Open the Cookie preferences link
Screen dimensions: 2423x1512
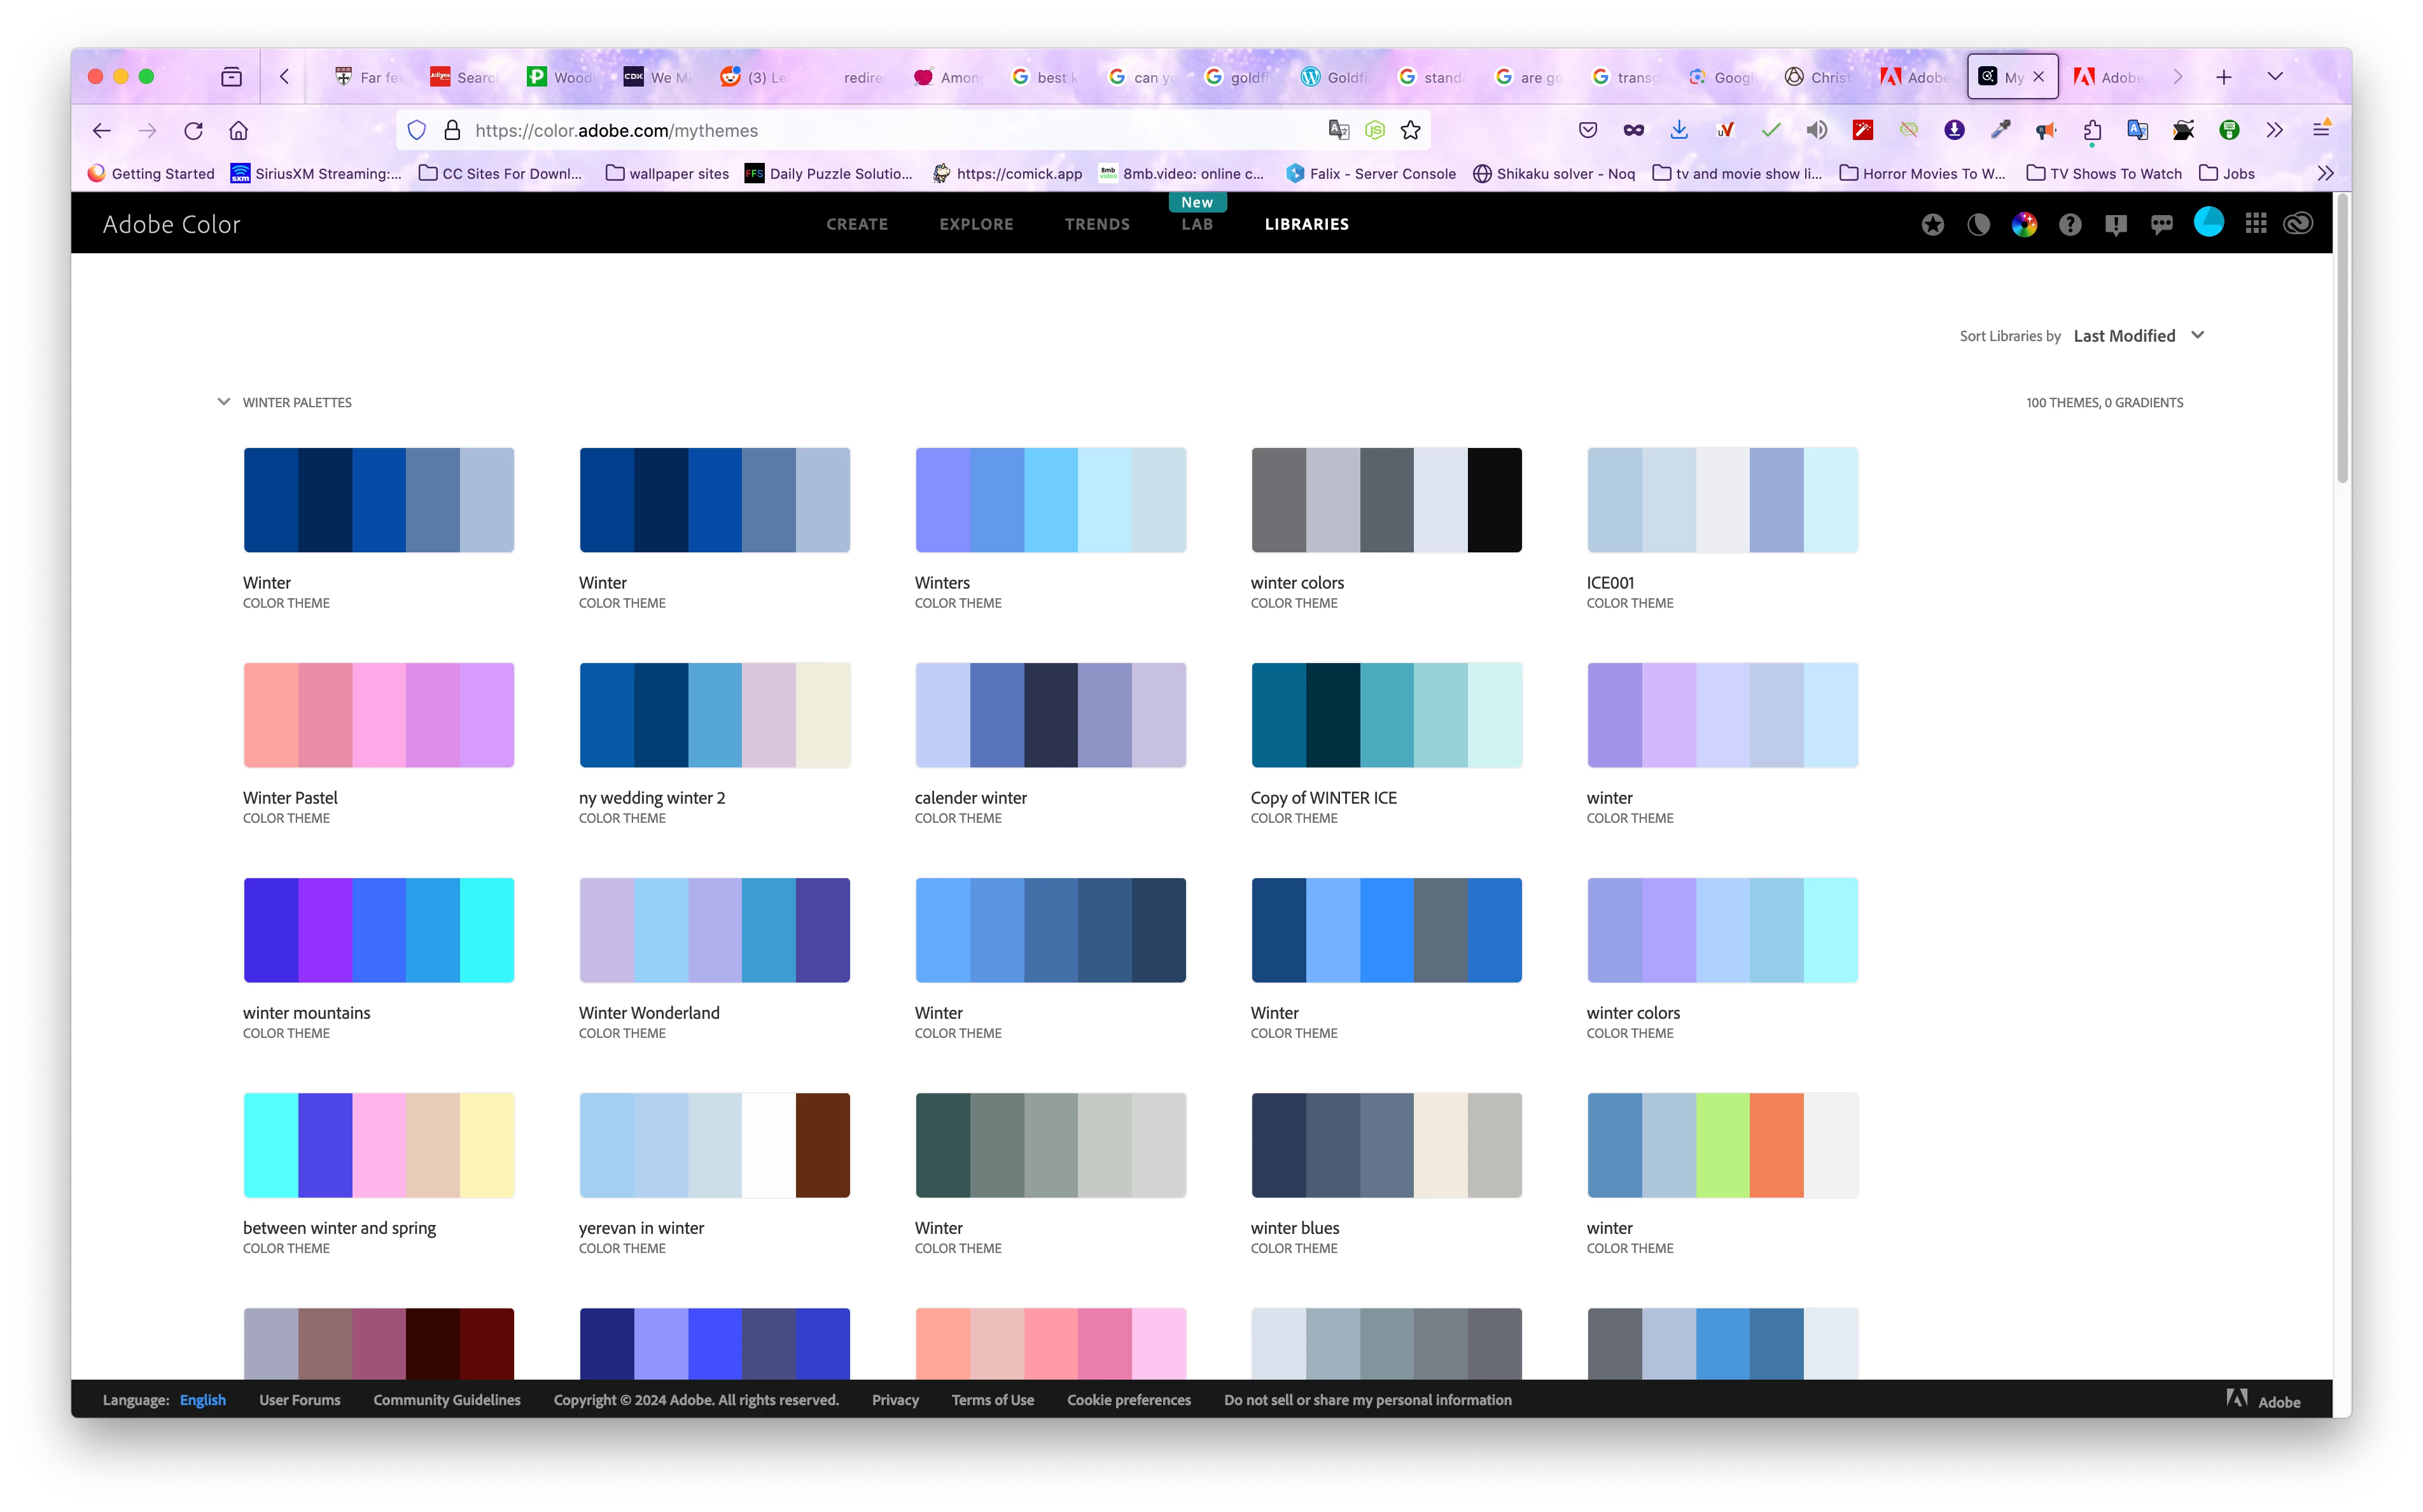pos(1129,1400)
